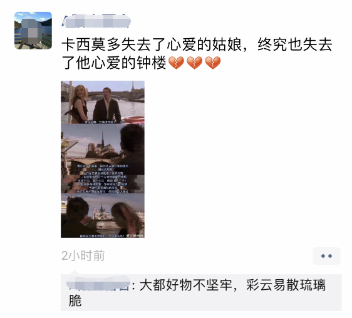Image resolution: width=352 pixels, height=318 pixels.
Task: Reply to the comment 大都好物不坚牢
Action: [x=201, y=292]
